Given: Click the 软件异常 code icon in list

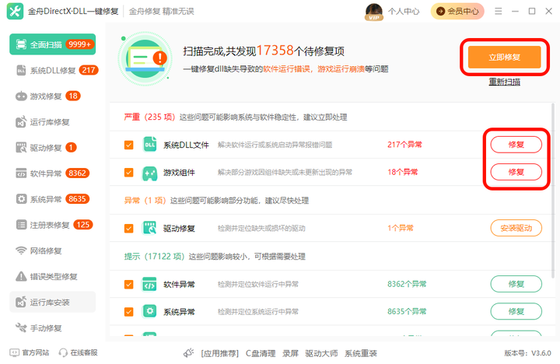Looking at the screenshot, I should click(x=149, y=285).
